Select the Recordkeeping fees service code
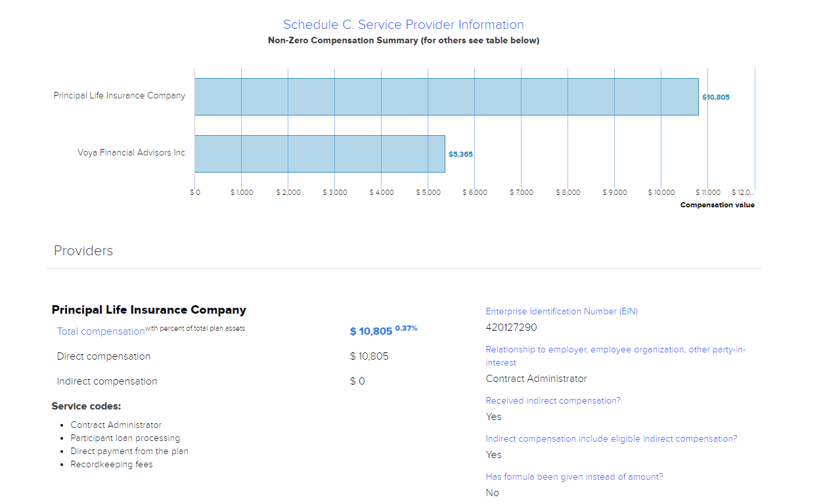This screenshot has width=823, height=504. [x=112, y=465]
